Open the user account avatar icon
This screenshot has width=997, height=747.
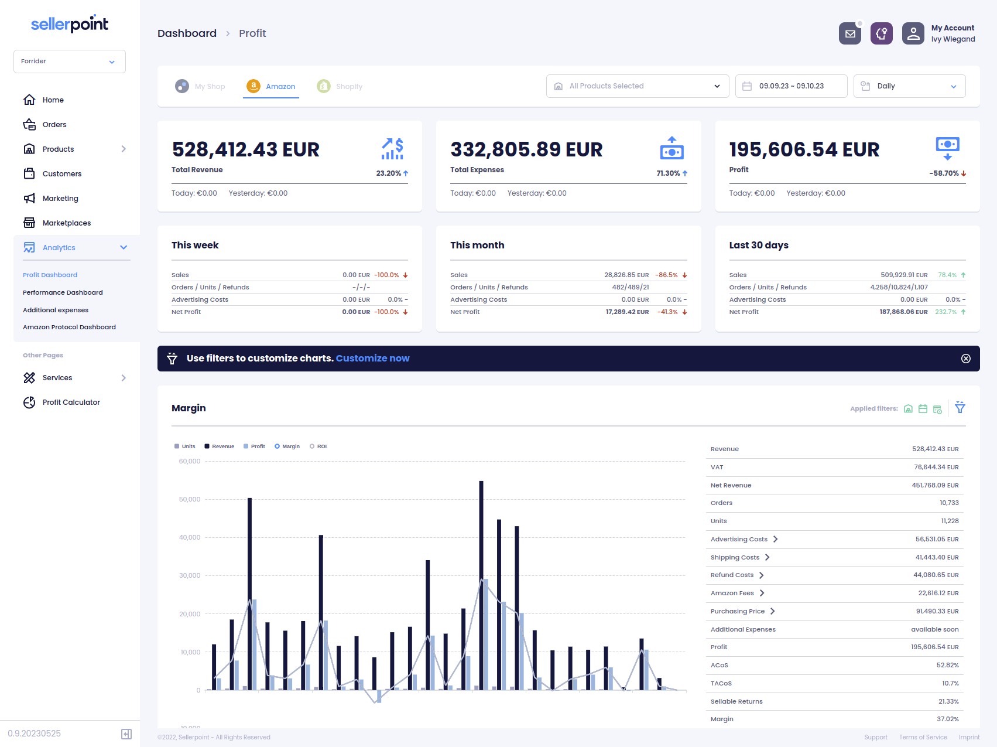[913, 34]
